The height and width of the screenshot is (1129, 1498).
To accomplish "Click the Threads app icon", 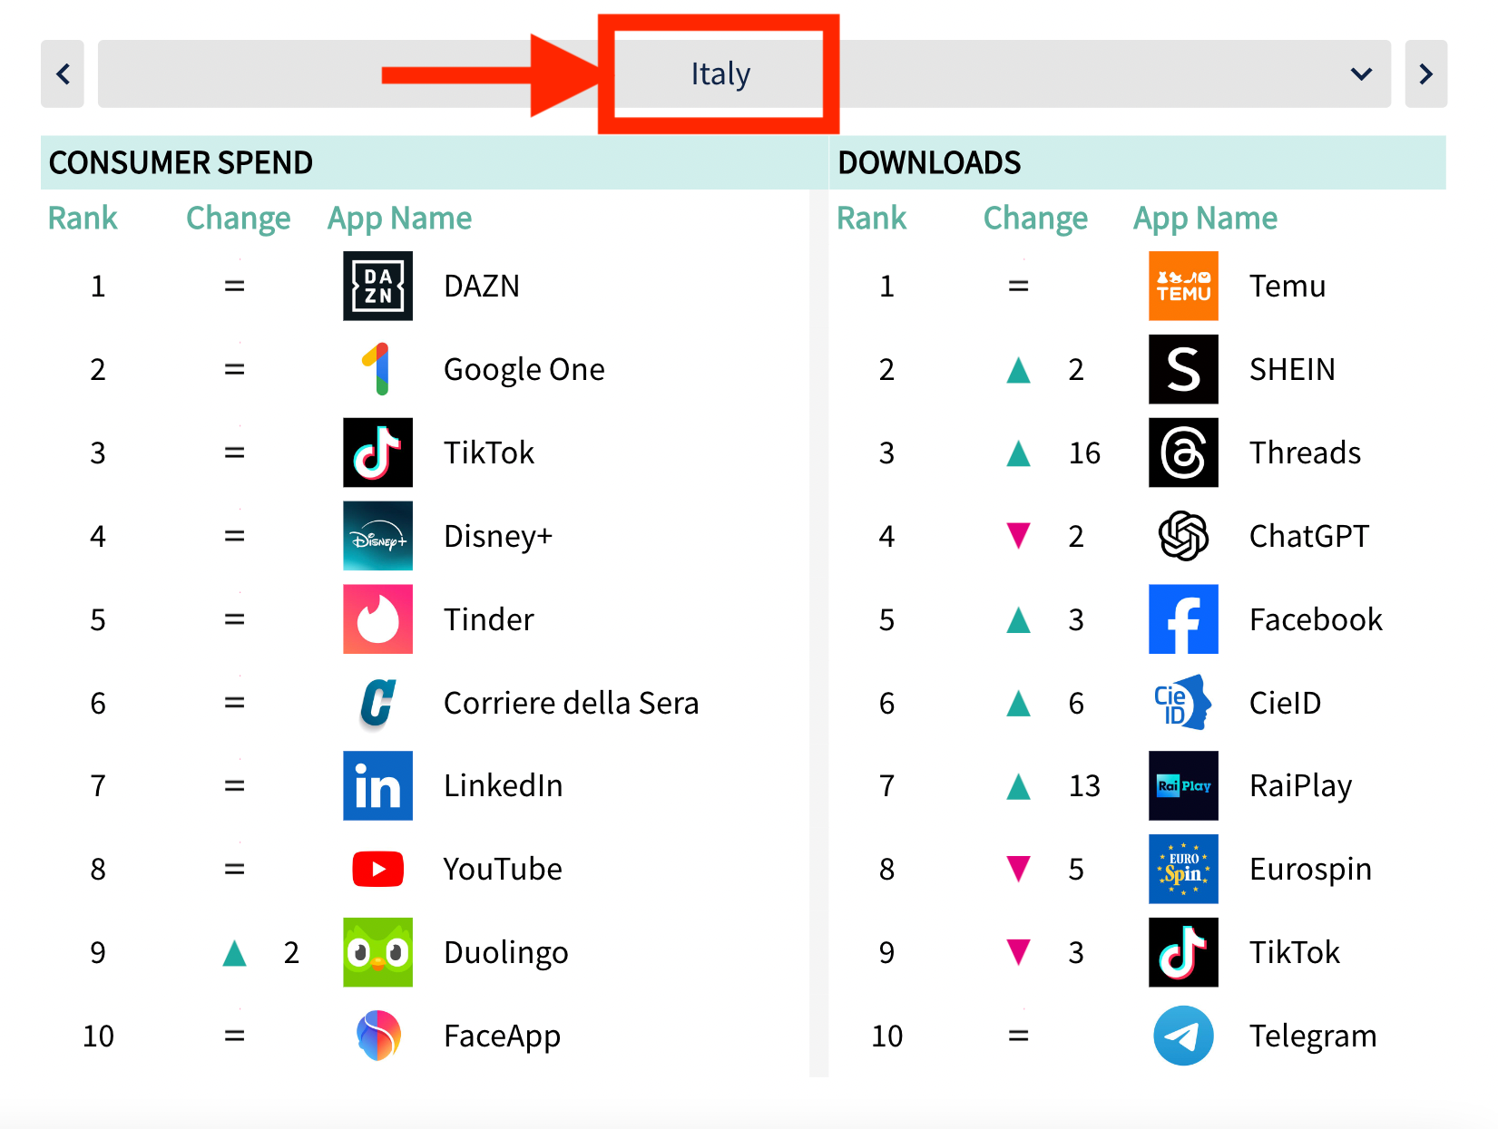I will [1183, 453].
